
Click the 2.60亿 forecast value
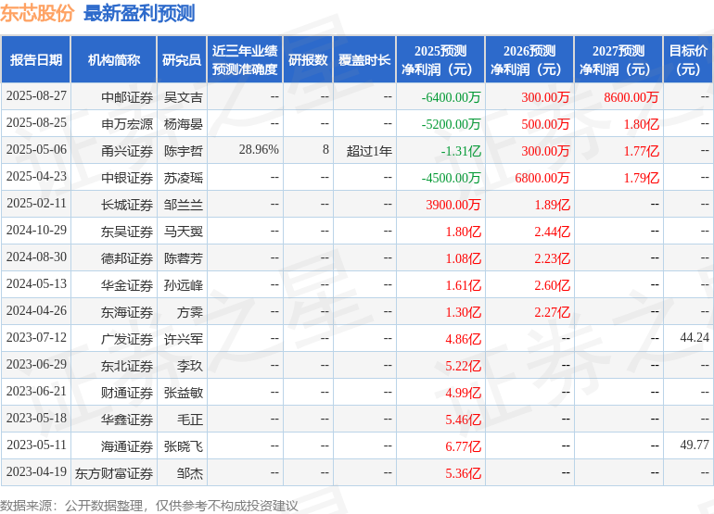pos(552,285)
